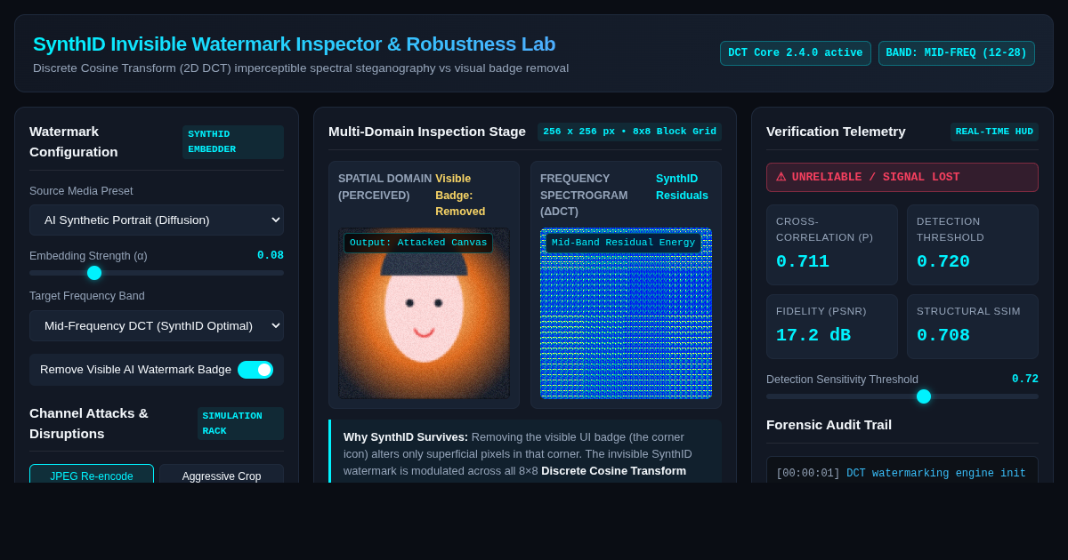Toggle Remove Visible AI Watermark Badge switch
Viewport: 1068px width, 560px height.
click(255, 370)
